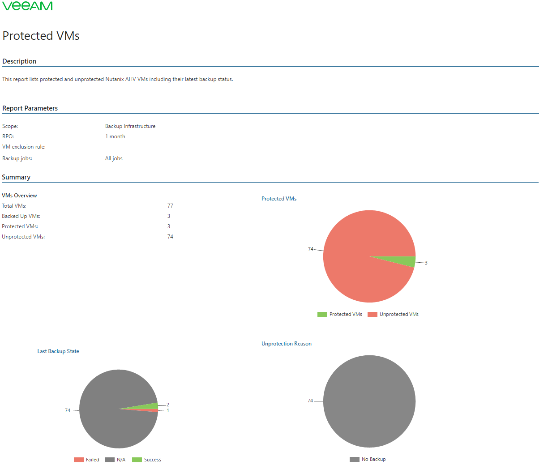Click the gray No Backup pie chart
Screen dimensions: 548x469
pyautogui.click(x=369, y=401)
